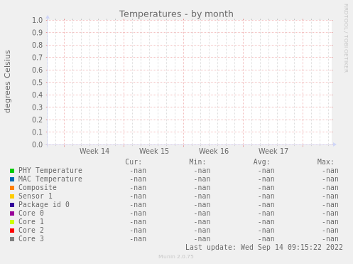
Task: Click the lime Core 1 legend swatch
Action: coord(12,222)
